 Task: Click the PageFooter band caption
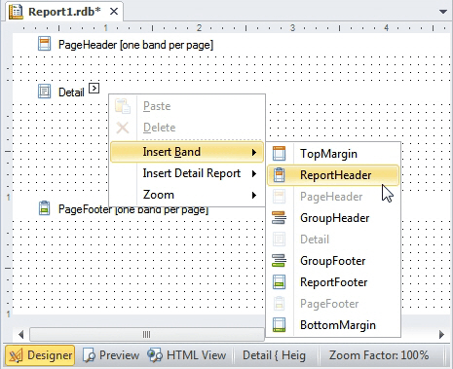pyautogui.click(x=133, y=209)
